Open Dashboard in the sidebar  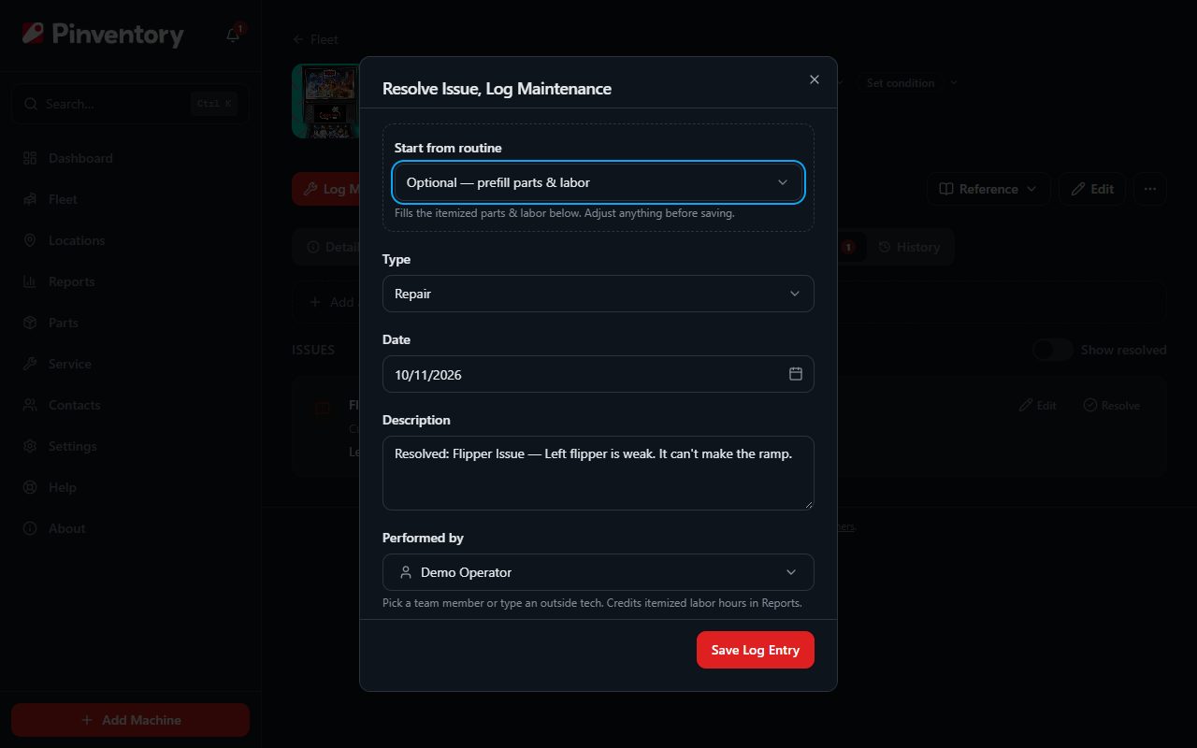click(131, 158)
